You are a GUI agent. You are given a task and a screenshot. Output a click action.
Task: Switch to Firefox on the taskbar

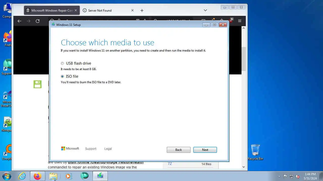[x=37, y=176]
